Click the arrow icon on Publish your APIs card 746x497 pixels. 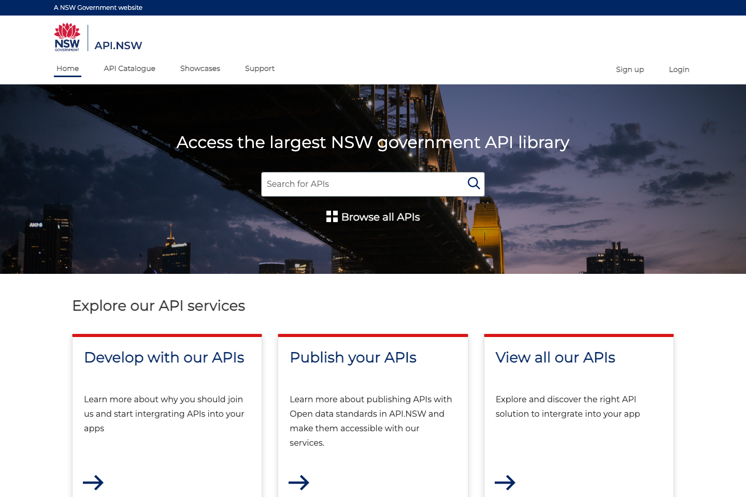click(x=299, y=483)
